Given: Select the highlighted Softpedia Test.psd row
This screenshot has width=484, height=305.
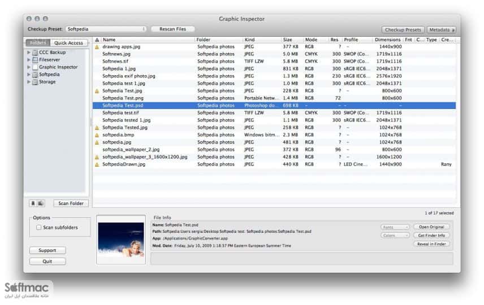Looking at the screenshot, I should (x=274, y=106).
